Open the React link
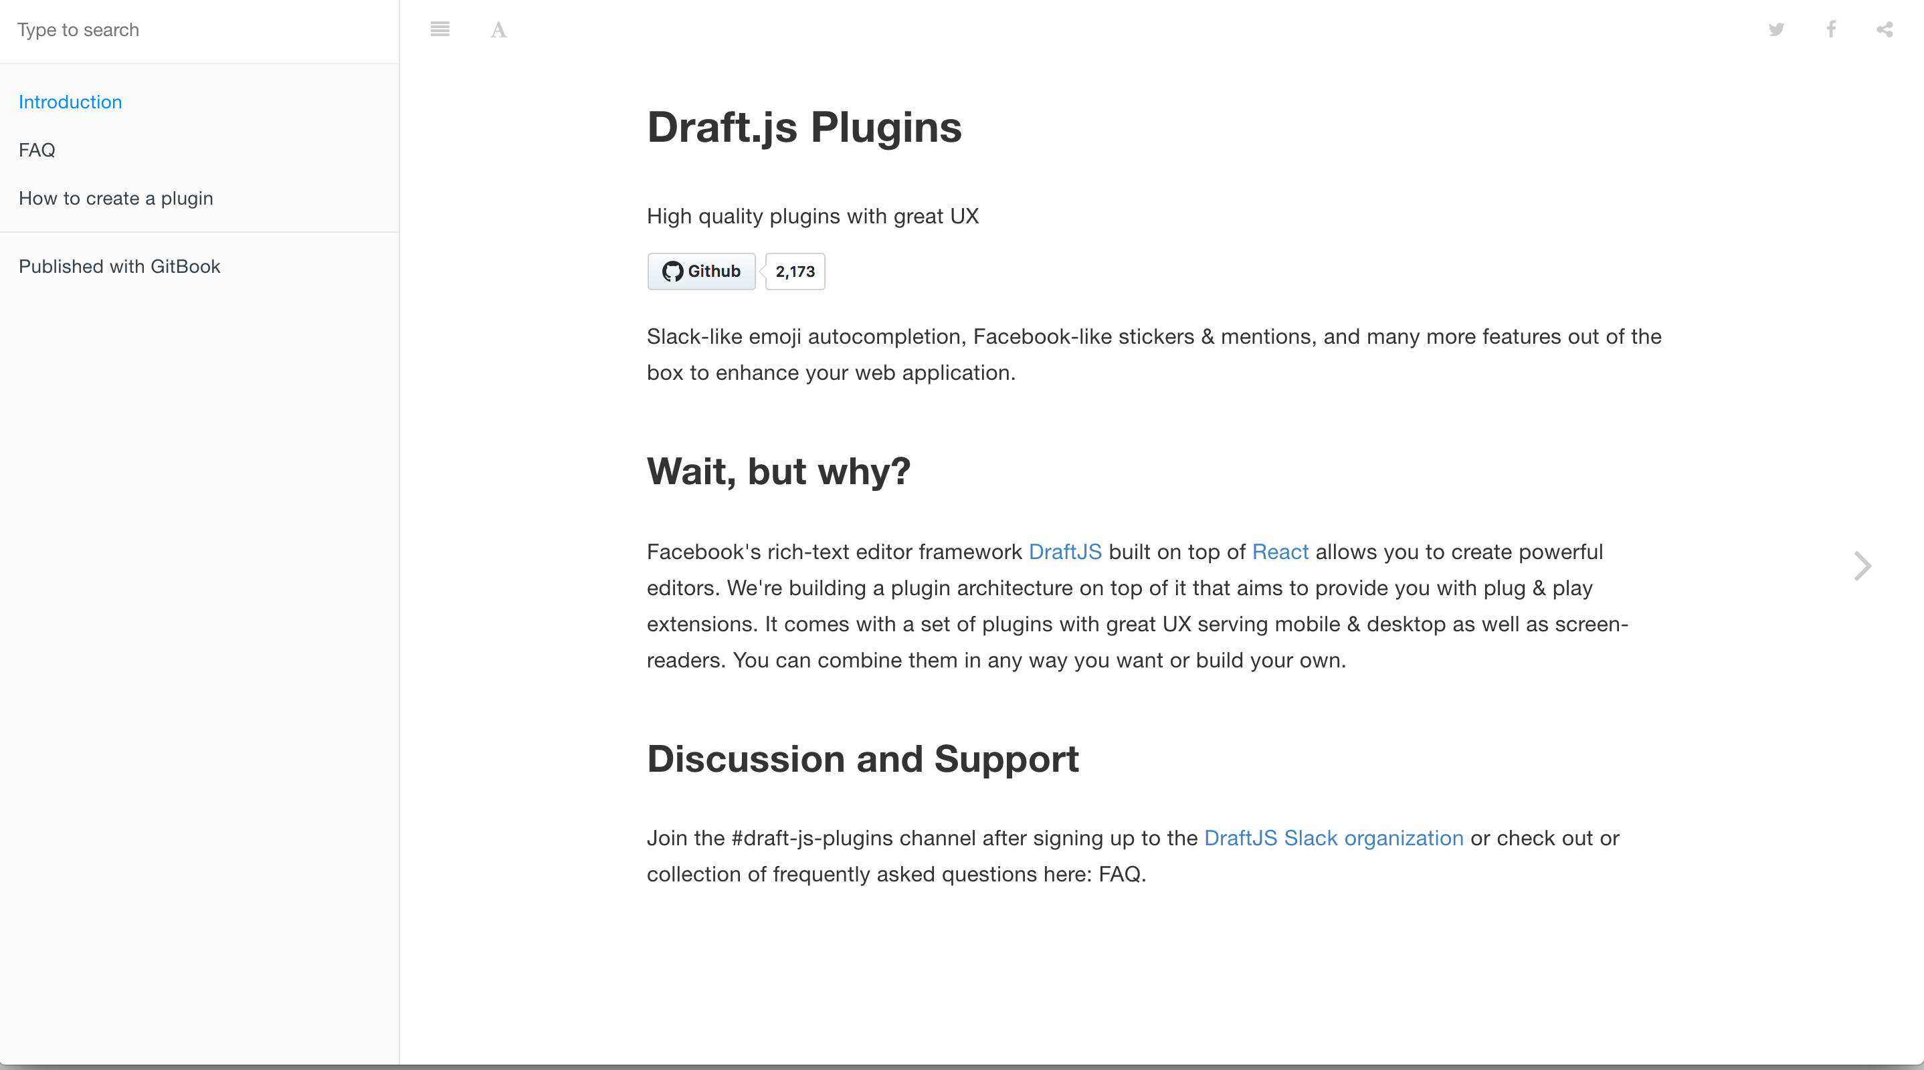This screenshot has width=1924, height=1070. pos(1279,552)
